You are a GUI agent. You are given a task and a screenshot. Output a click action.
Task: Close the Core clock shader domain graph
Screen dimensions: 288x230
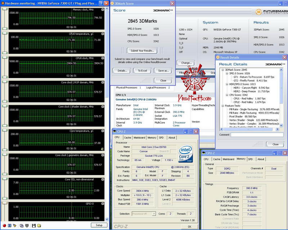coord(103,107)
